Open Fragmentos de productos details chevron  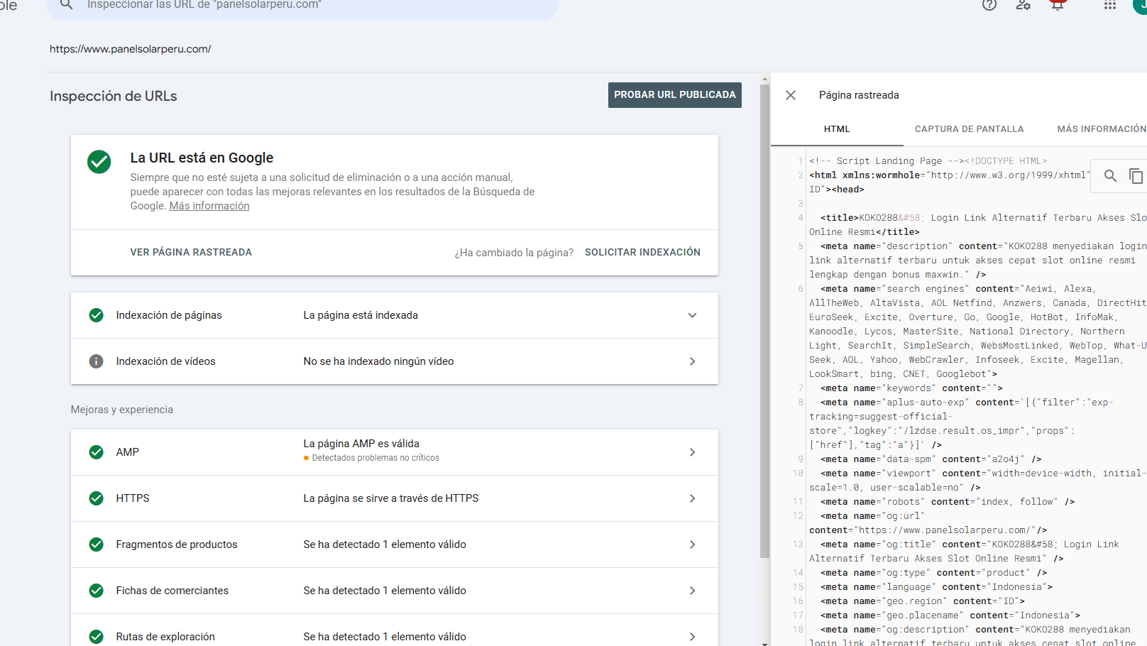tap(692, 544)
